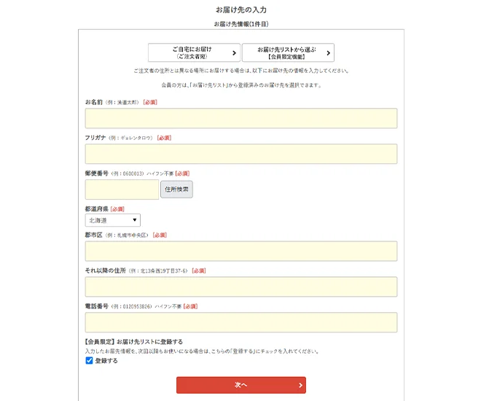Focus the それ以降の住所 address field
The height and width of the screenshot is (401, 481).
[x=240, y=287]
